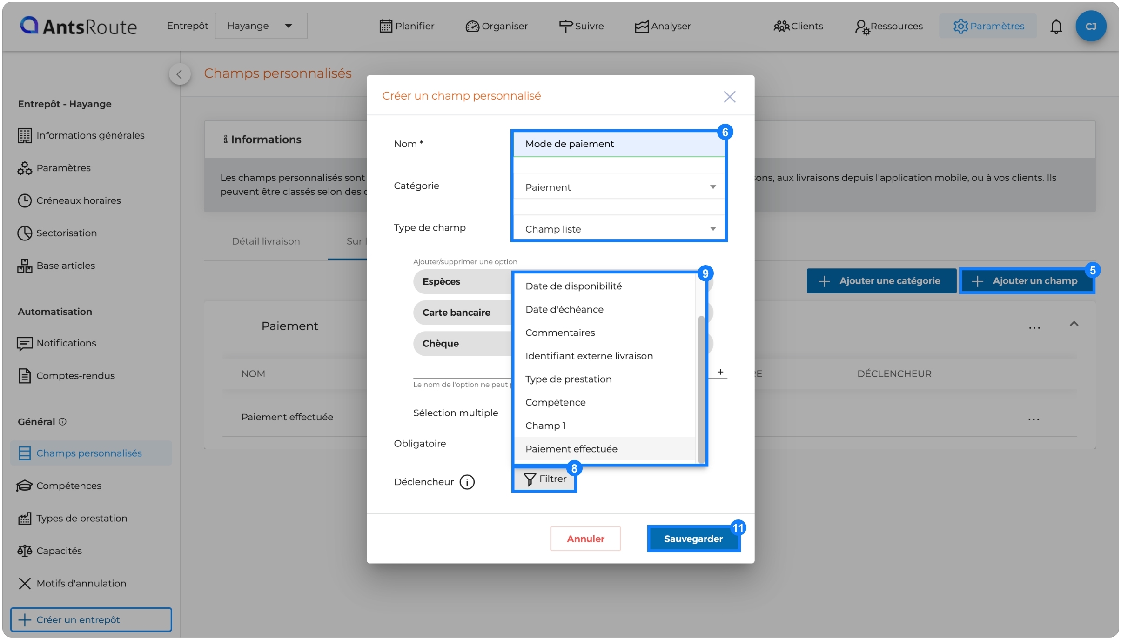The width and height of the screenshot is (1121, 639).
Task: Select the Chèque option chip
Action: [x=463, y=344]
